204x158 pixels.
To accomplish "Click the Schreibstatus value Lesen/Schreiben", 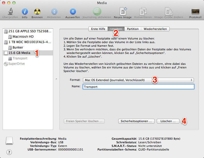I will [150, 142].
